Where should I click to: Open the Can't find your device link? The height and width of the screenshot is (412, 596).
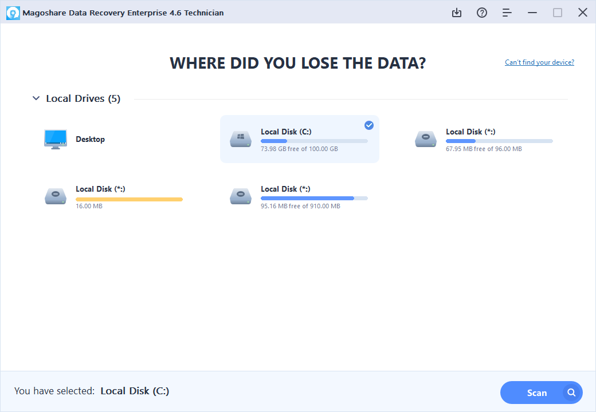tap(539, 62)
